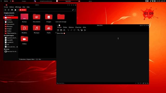Open Parcourir le ré... network item
The image size is (166, 93).
(11, 52)
